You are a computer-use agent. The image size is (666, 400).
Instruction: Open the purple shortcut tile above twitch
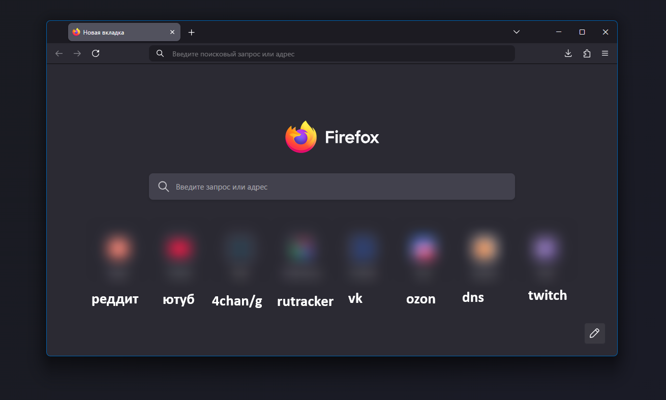pyautogui.click(x=545, y=249)
